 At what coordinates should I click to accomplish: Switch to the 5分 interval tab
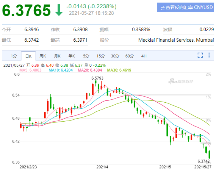pos(86,56)
